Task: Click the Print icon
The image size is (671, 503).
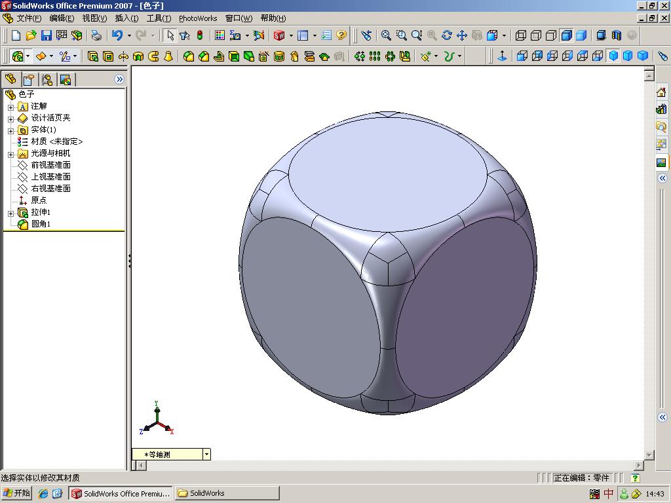Action: coord(97,35)
